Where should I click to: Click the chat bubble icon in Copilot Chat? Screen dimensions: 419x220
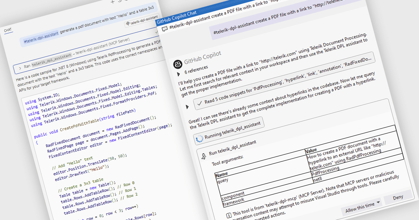(165, 29)
